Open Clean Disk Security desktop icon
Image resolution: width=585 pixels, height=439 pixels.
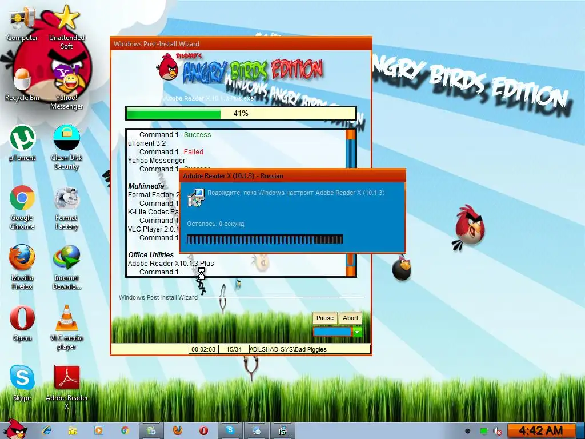pyautogui.click(x=66, y=148)
